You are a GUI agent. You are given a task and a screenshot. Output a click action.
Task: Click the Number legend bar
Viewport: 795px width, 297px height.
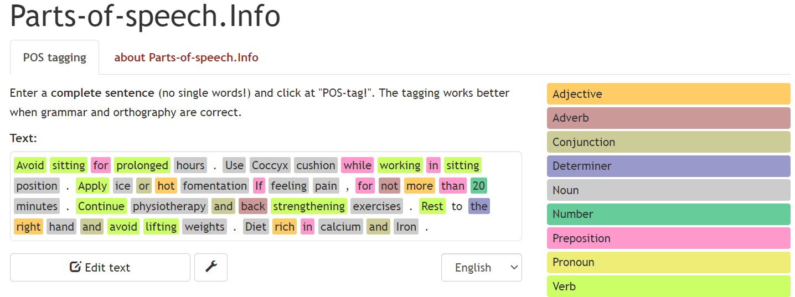pyautogui.click(x=668, y=214)
